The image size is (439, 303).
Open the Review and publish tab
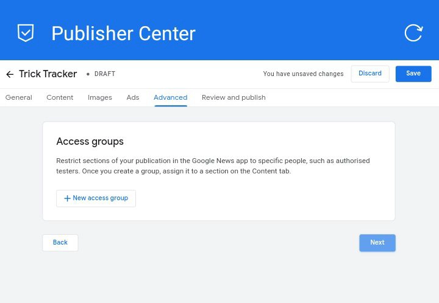(x=234, y=97)
